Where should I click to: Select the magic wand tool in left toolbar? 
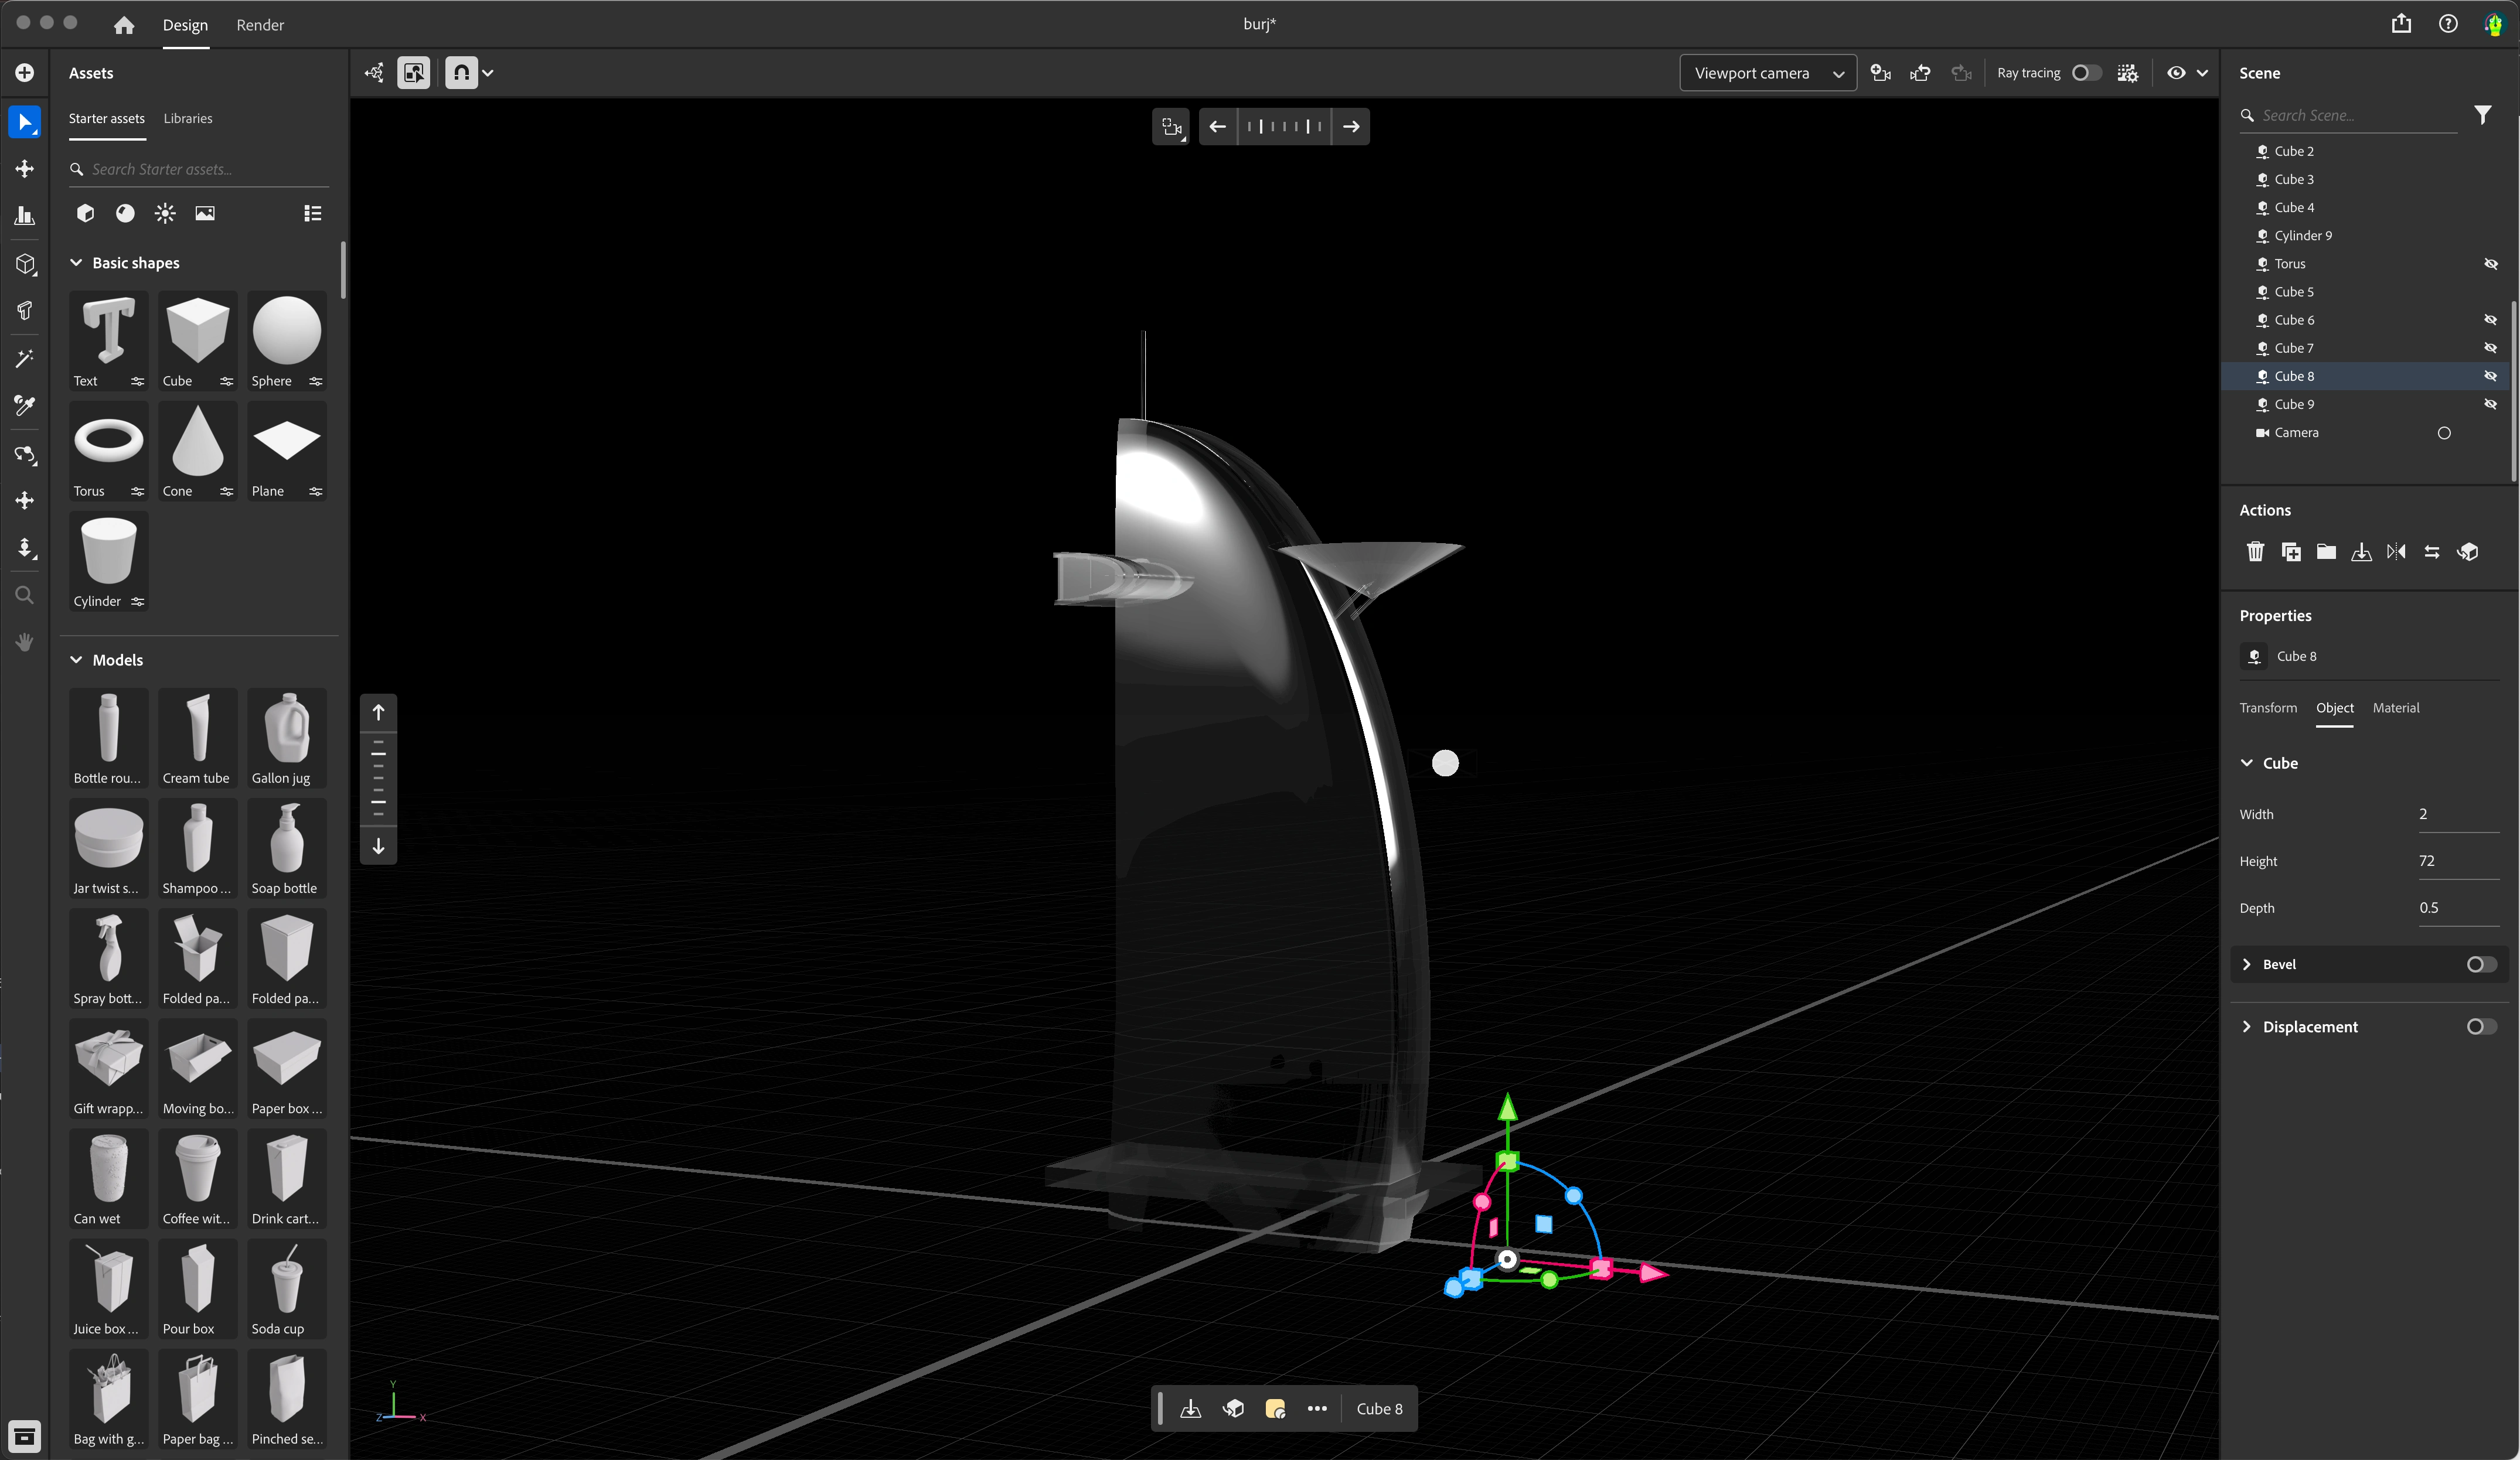25,358
